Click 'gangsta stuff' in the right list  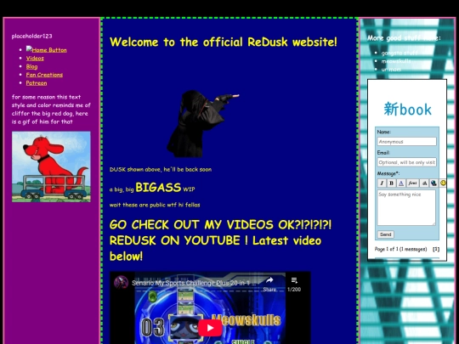pyautogui.click(x=399, y=53)
